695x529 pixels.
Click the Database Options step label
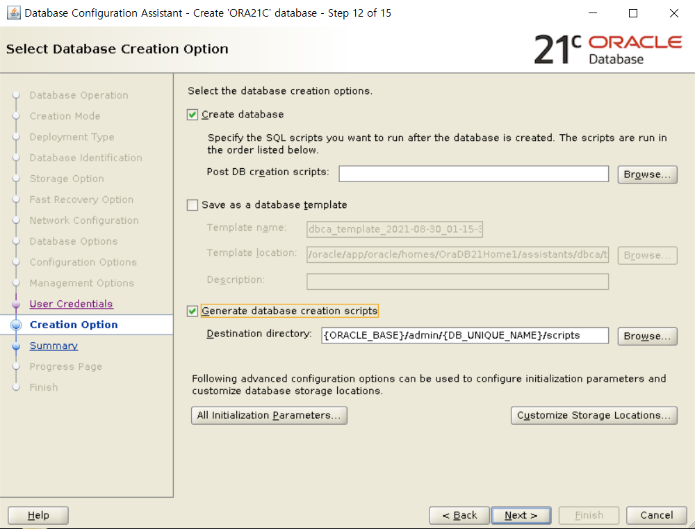(x=74, y=241)
